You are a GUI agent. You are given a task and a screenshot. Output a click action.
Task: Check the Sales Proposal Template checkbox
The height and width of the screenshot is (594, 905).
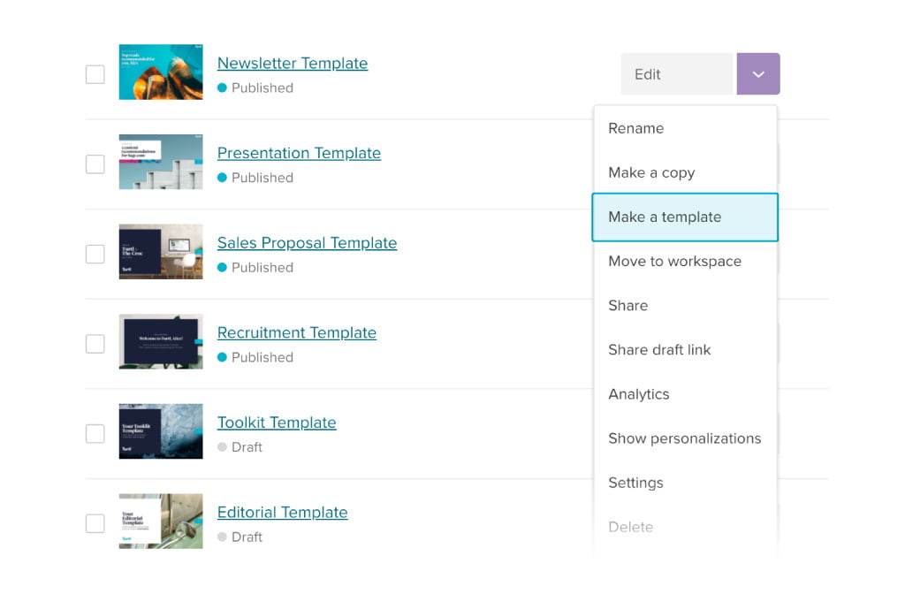coord(95,254)
